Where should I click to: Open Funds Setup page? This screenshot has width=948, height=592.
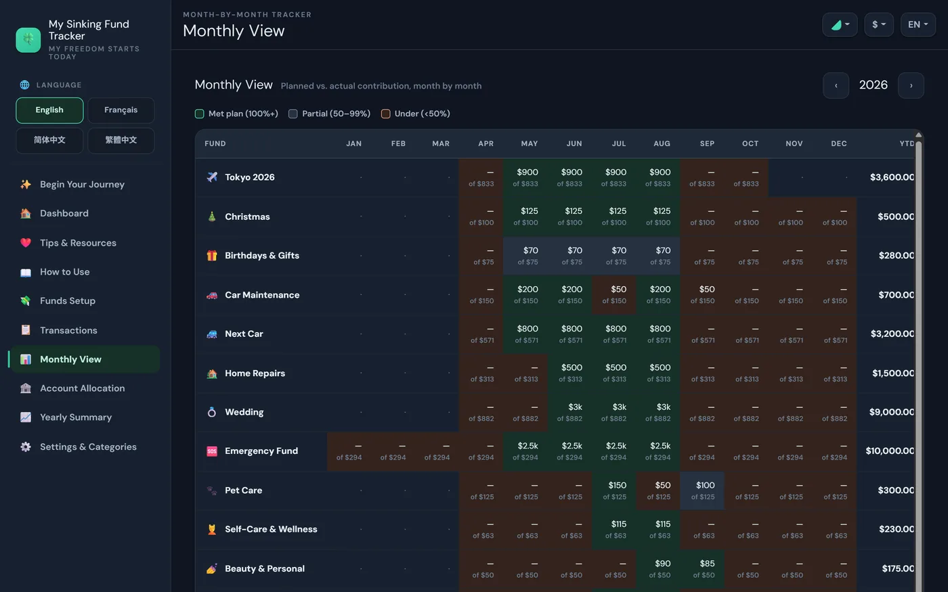click(x=85, y=300)
